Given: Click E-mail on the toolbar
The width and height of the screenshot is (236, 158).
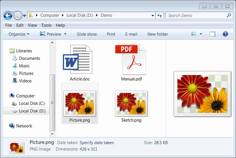Looking at the screenshot, I should pos(131,34).
